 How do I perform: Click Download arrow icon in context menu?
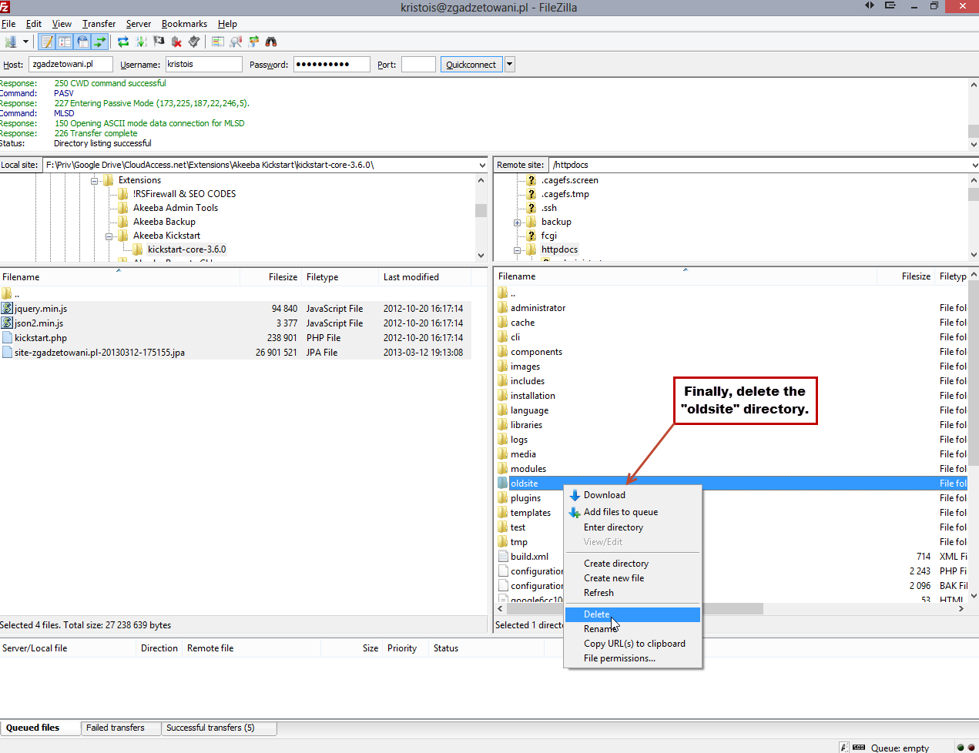[575, 496]
